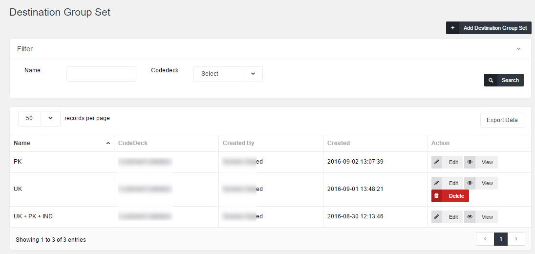Viewport: 535px width, 254px height.
Task: Focus the Name filter text field
Action: click(101, 74)
